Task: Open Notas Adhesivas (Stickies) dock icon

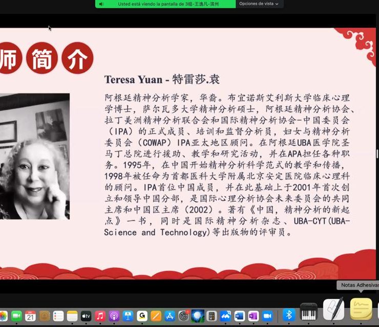Action: tap(361, 310)
